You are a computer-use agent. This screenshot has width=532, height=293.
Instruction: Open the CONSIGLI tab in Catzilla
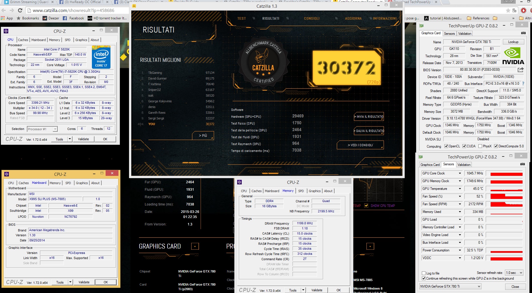pyautogui.click(x=312, y=19)
